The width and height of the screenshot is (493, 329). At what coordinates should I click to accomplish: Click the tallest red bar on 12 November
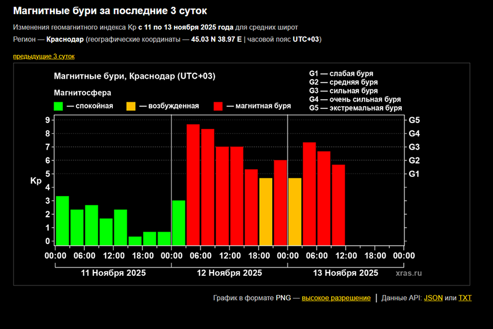tap(193, 184)
